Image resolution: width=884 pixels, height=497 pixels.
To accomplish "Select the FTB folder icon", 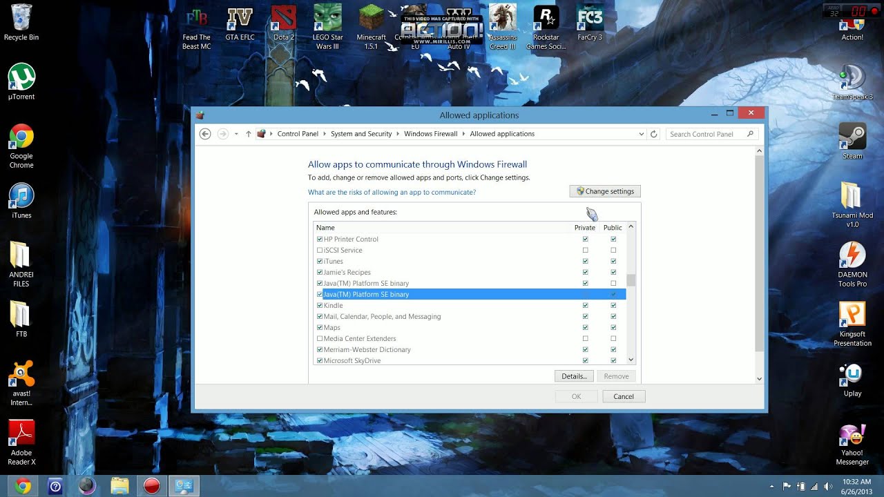I will [21, 318].
